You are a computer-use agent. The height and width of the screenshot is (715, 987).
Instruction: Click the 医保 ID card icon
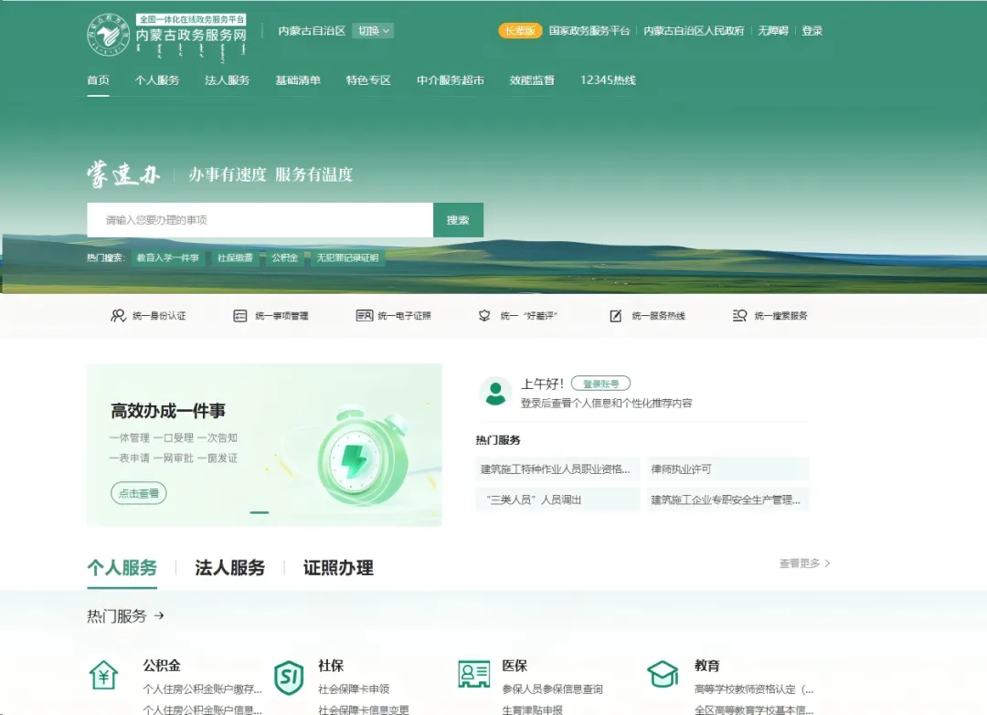coord(474,674)
